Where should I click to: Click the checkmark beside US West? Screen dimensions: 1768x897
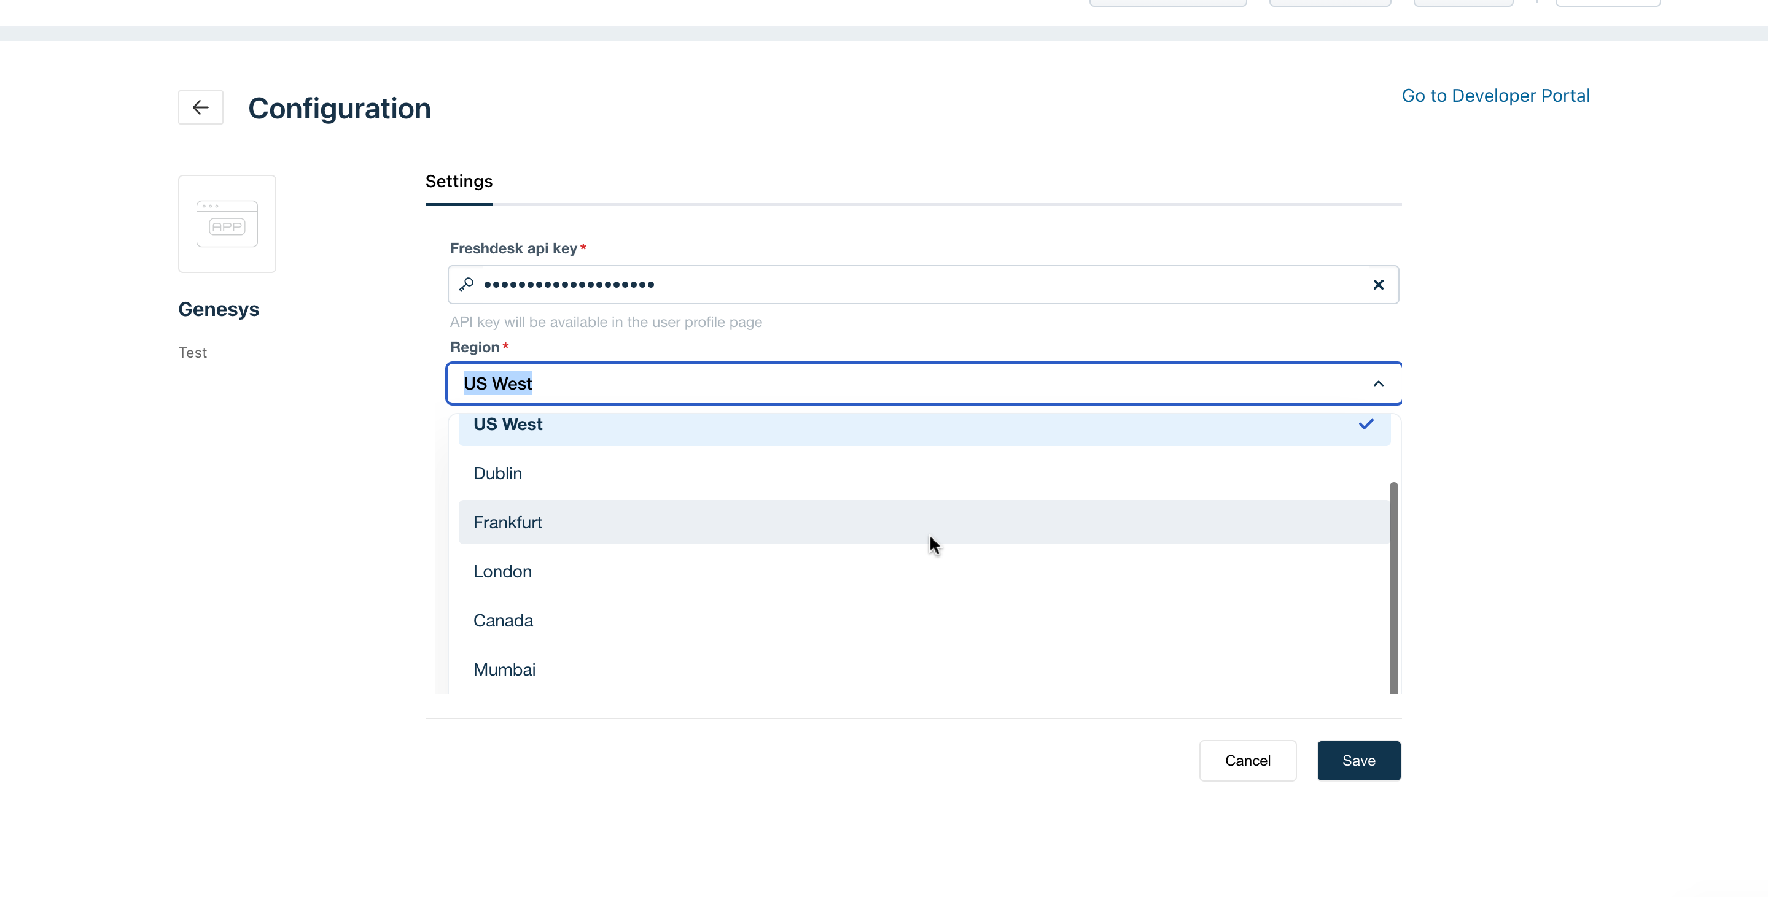pyautogui.click(x=1366, y=424)
